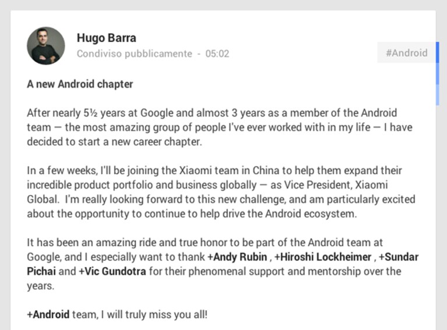
Task: Click the paragraph starting 'It has been an amazing'
Action: [223, 264]
